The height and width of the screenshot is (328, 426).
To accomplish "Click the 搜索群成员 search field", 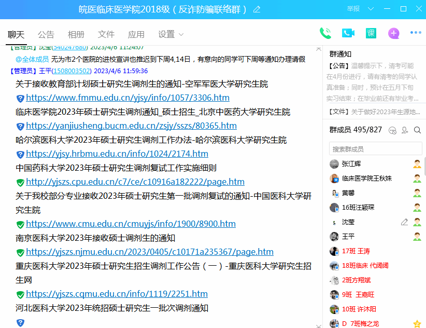I will coord(375,149).
